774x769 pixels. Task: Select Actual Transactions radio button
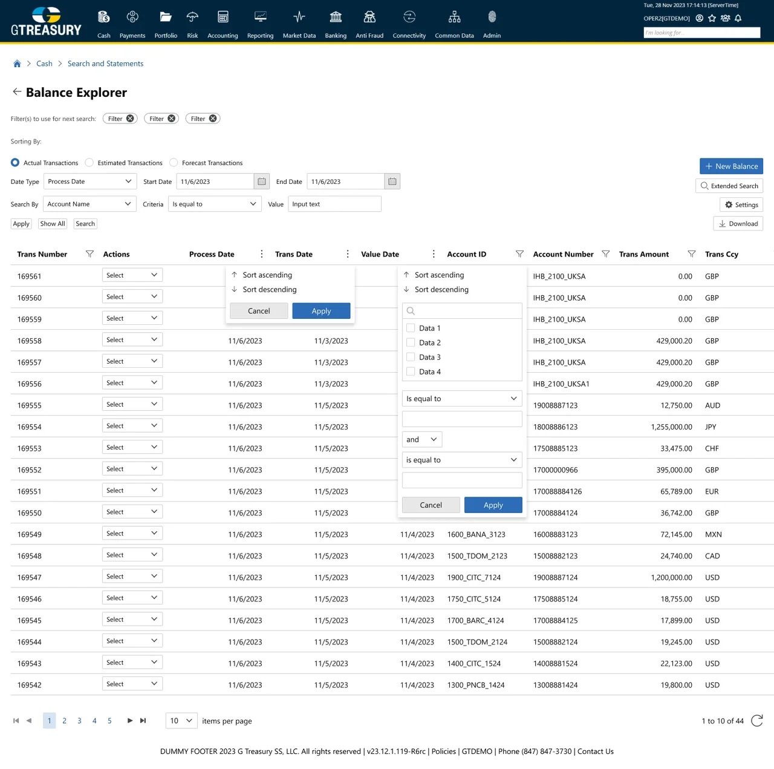15,163
